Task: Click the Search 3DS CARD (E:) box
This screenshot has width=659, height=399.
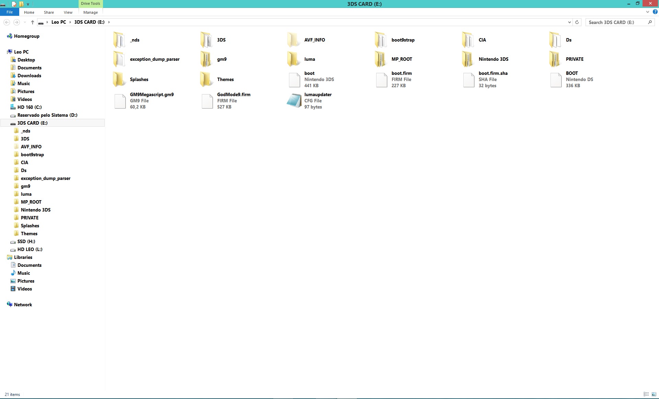Action: 619,22
